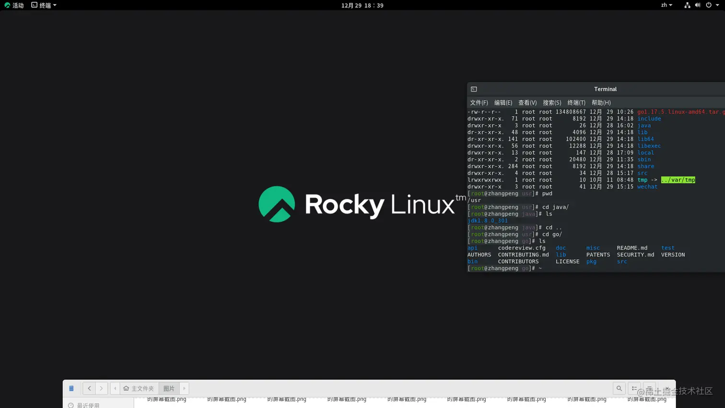Open the 编辑(E) menu in Terminal

tap(503, 103)
